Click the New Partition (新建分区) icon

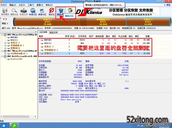point(42,12)
